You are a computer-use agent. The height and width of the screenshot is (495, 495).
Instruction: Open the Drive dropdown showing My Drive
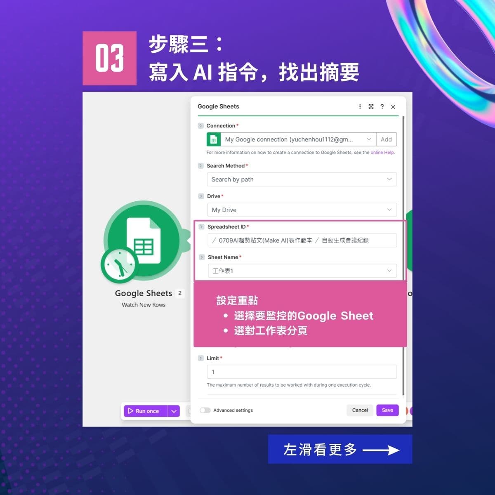click(302, 210)
